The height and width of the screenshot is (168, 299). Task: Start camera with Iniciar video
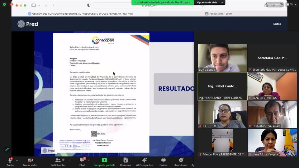coord(30,160)
